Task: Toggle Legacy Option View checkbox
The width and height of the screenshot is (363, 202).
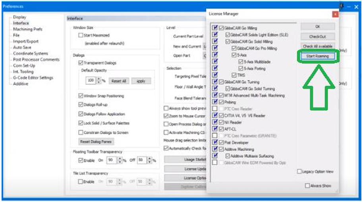Action: 299,171
